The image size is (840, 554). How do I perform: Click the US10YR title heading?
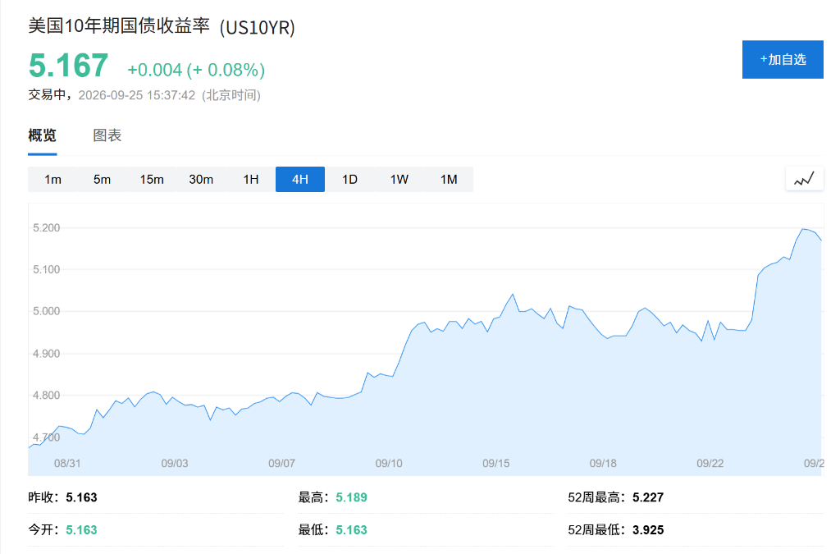pyautogui.click(x=162, y=26)
